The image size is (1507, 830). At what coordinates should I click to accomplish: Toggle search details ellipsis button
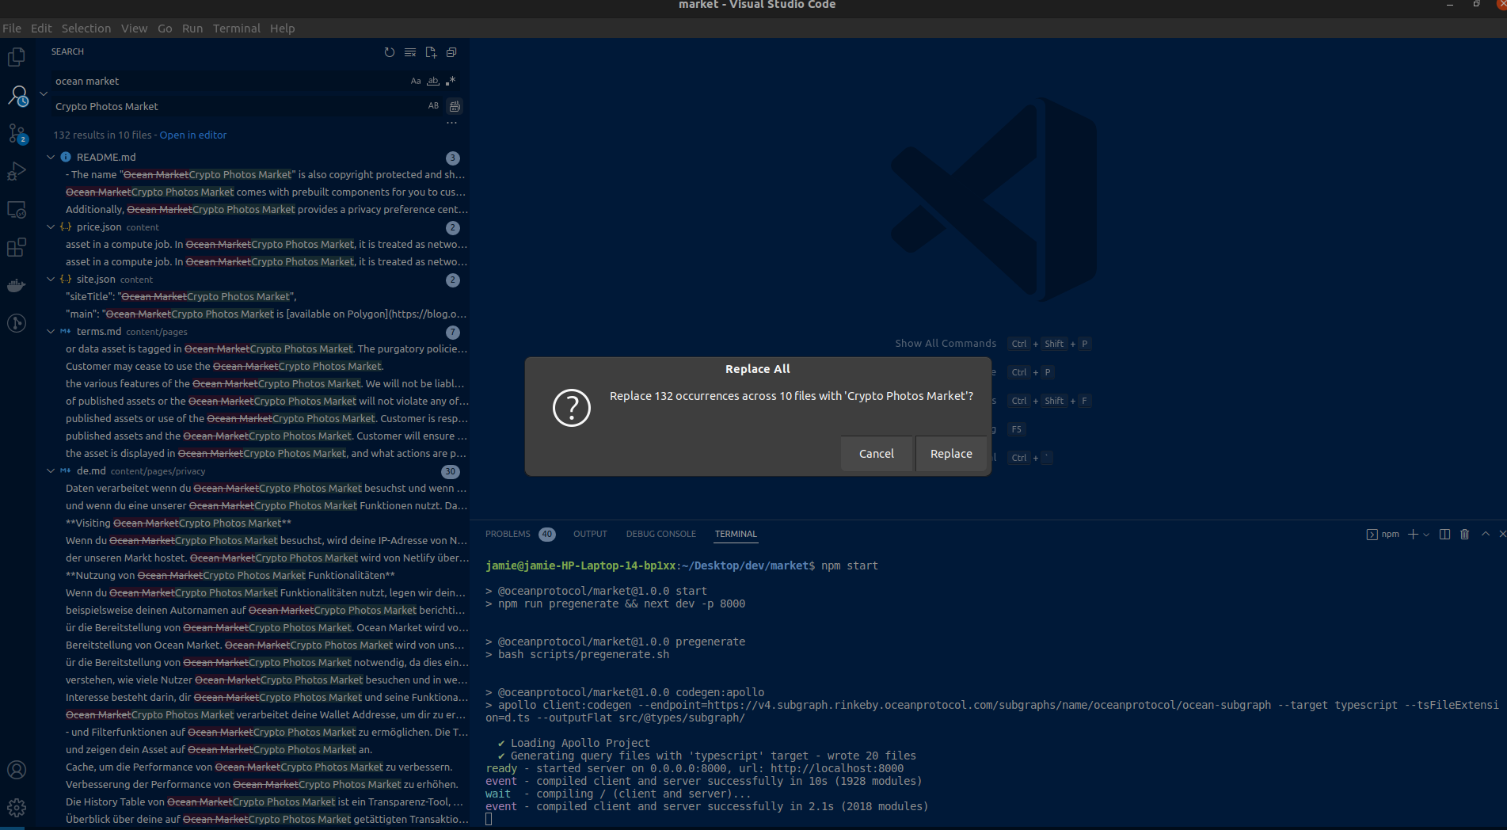pyautogui.click(x=451, y=123)
